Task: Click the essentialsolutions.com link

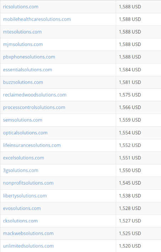Action: point(27,70)
